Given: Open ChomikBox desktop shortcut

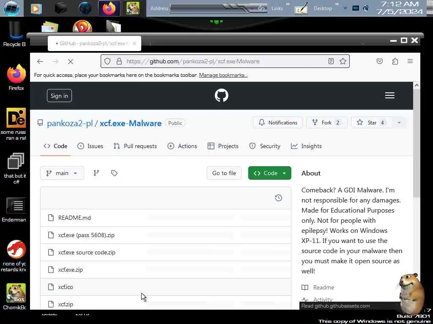Looking at the screenshot, I should point(15,297).
